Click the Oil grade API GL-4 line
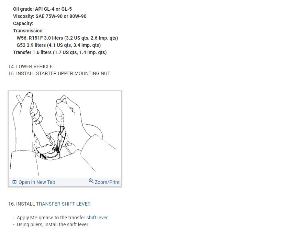This screenshot has height=230, width=300. (x=43, y=9)
